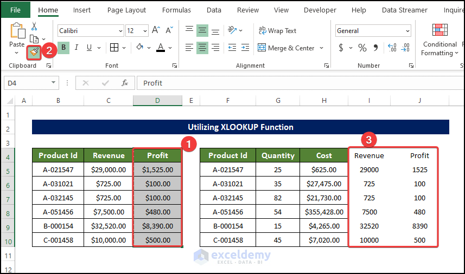Switch to the Review tab

(x=248, y=10)
